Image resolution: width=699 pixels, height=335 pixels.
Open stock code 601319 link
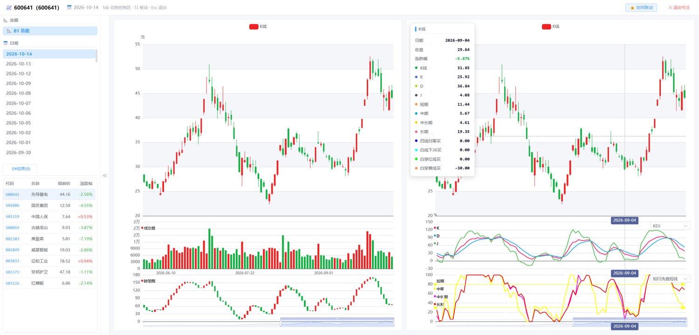(x=13, y=216)
